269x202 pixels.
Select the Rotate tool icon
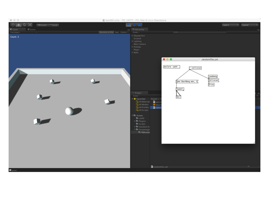point(24,25)
